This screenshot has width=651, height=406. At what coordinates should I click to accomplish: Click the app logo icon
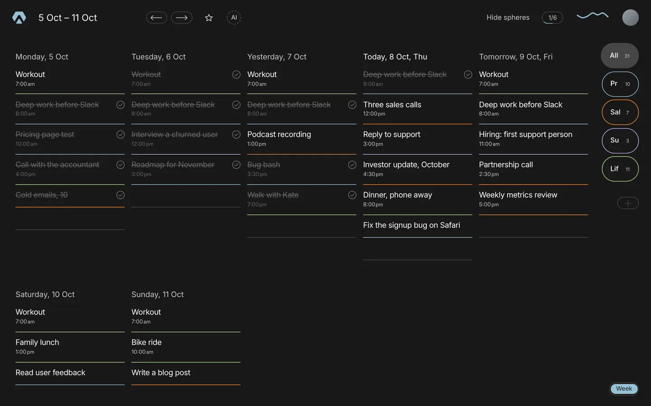(19, 18)
